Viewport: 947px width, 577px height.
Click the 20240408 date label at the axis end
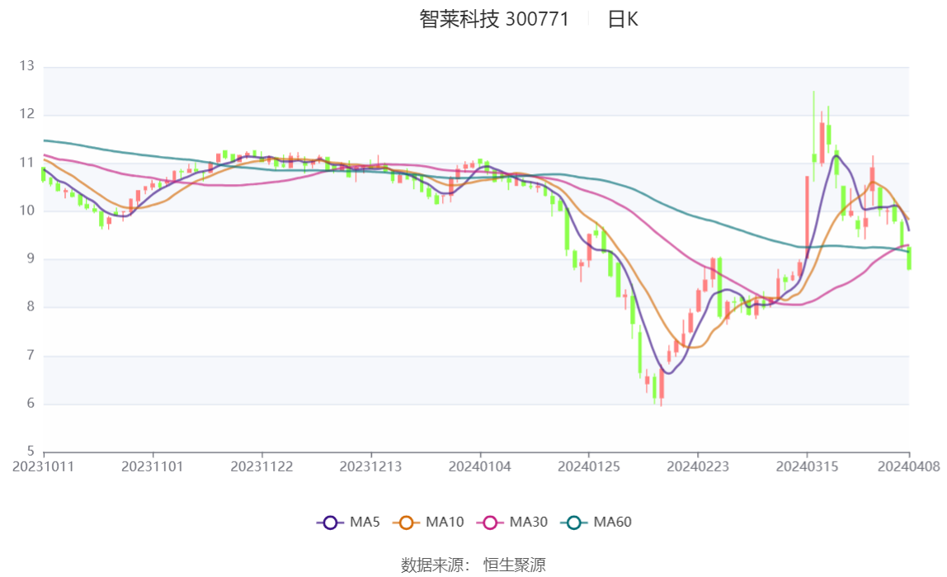909,466
